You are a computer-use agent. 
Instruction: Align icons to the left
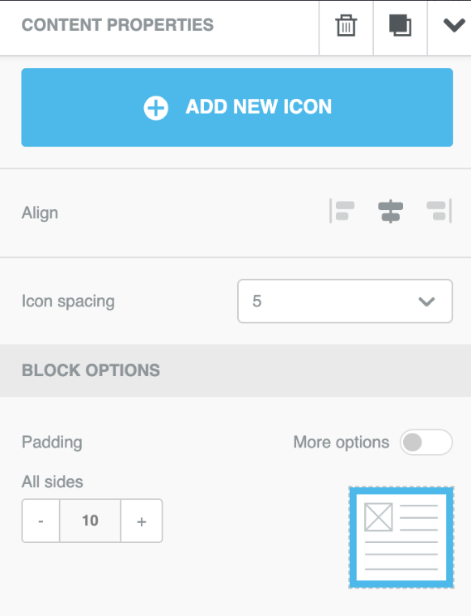click(x=342, y=211)
